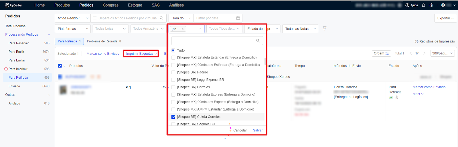The width and height of the screenshot is (458, 147).
Task: Collapse the Processando Pedidos section
Action: click(49, 35)
